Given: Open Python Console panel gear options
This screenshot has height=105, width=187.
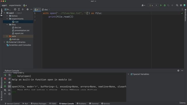Looking at the screenshot, I should point(178,71).
